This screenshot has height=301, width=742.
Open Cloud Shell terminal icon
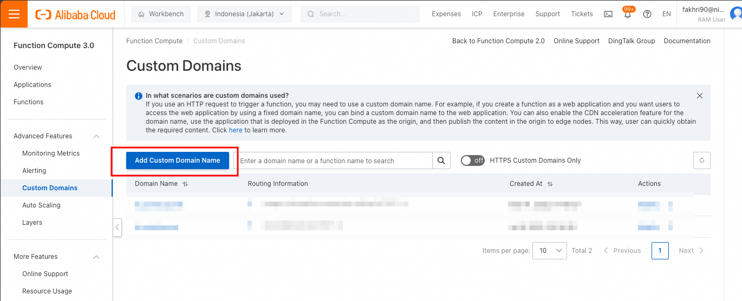(608, 14)
